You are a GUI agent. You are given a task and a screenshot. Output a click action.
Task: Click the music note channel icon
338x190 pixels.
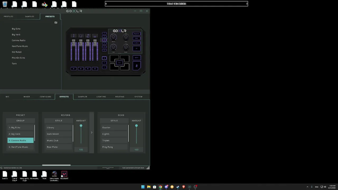coord(88,36)
